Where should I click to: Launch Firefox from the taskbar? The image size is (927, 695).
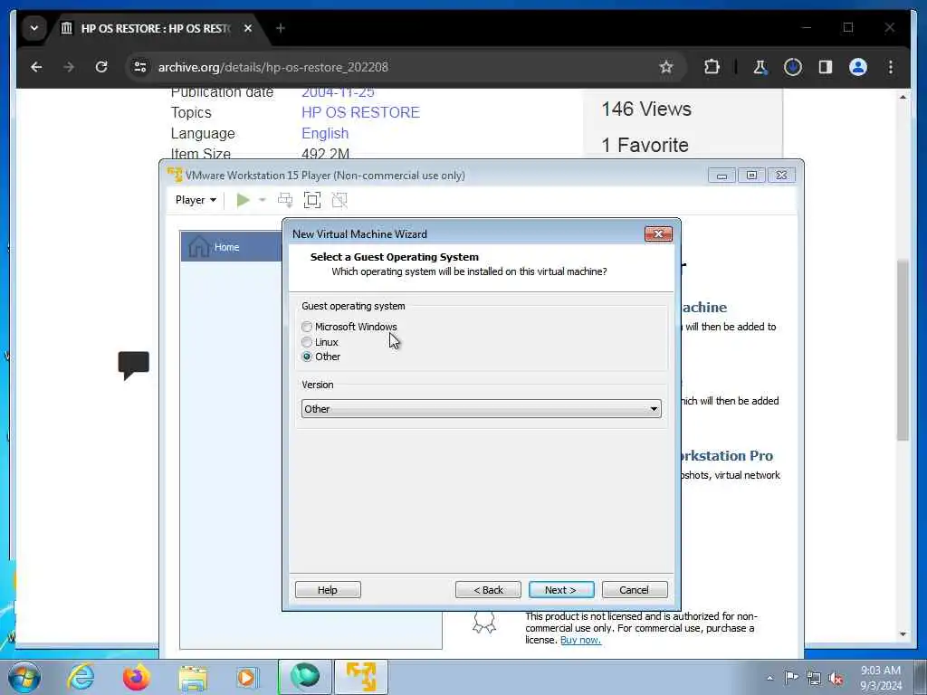pos(137,677)
